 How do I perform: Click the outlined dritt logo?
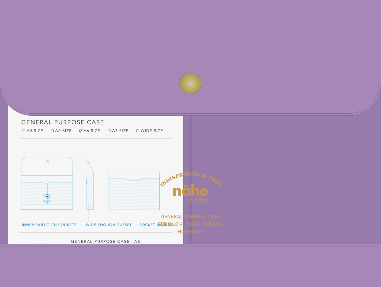point(198,201)
